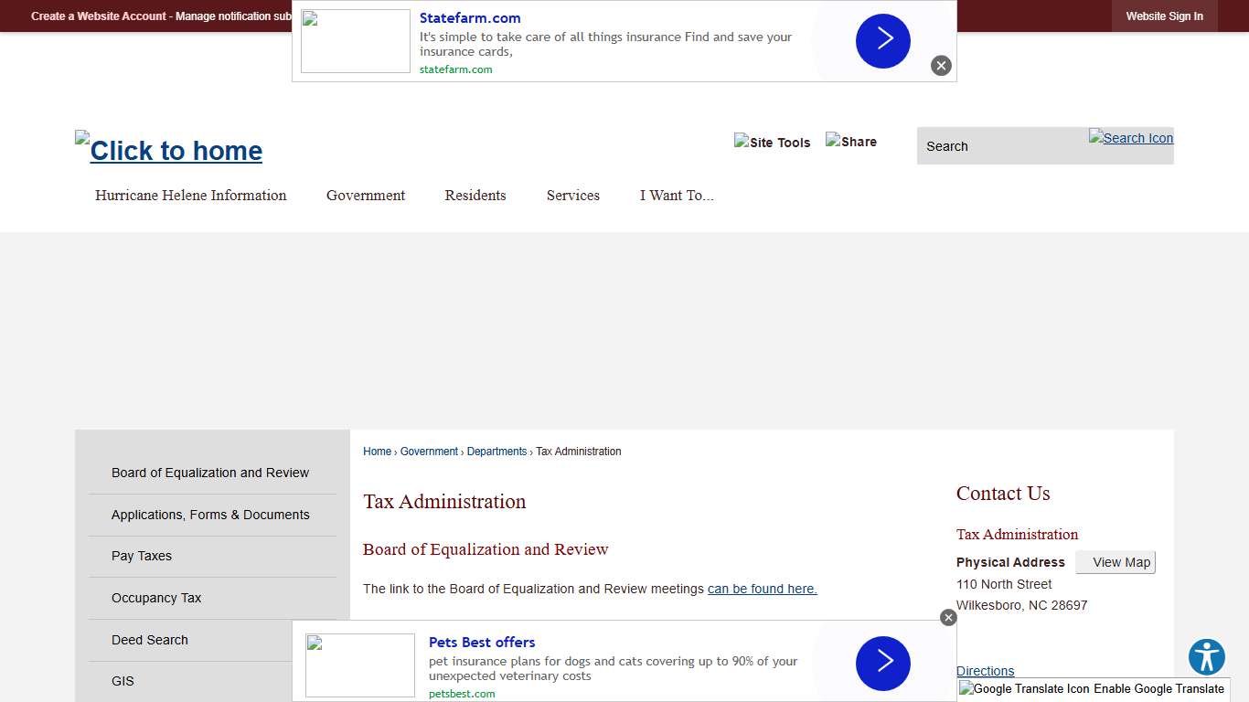1249x702 pixels.
Task: Click the home logo image
Action: tap(169, 148)
